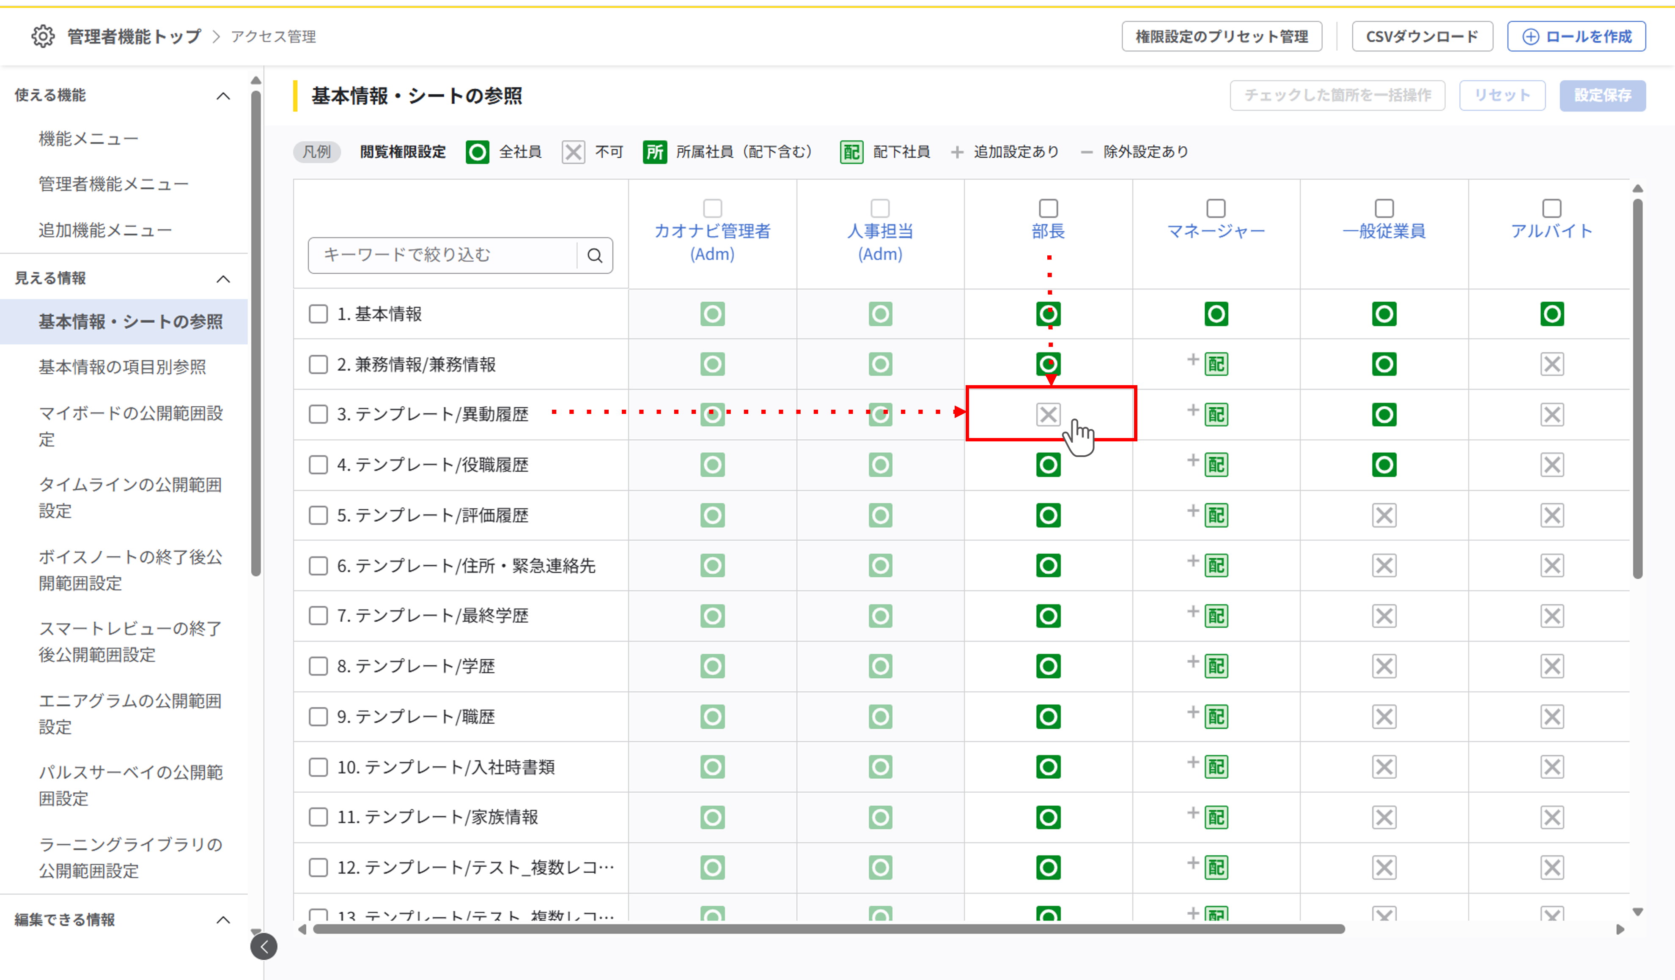The height and width of the screenshot is (980, 1675).
Task: Click the CSVダウンロード button
Action: click(x=1422, y=36)
